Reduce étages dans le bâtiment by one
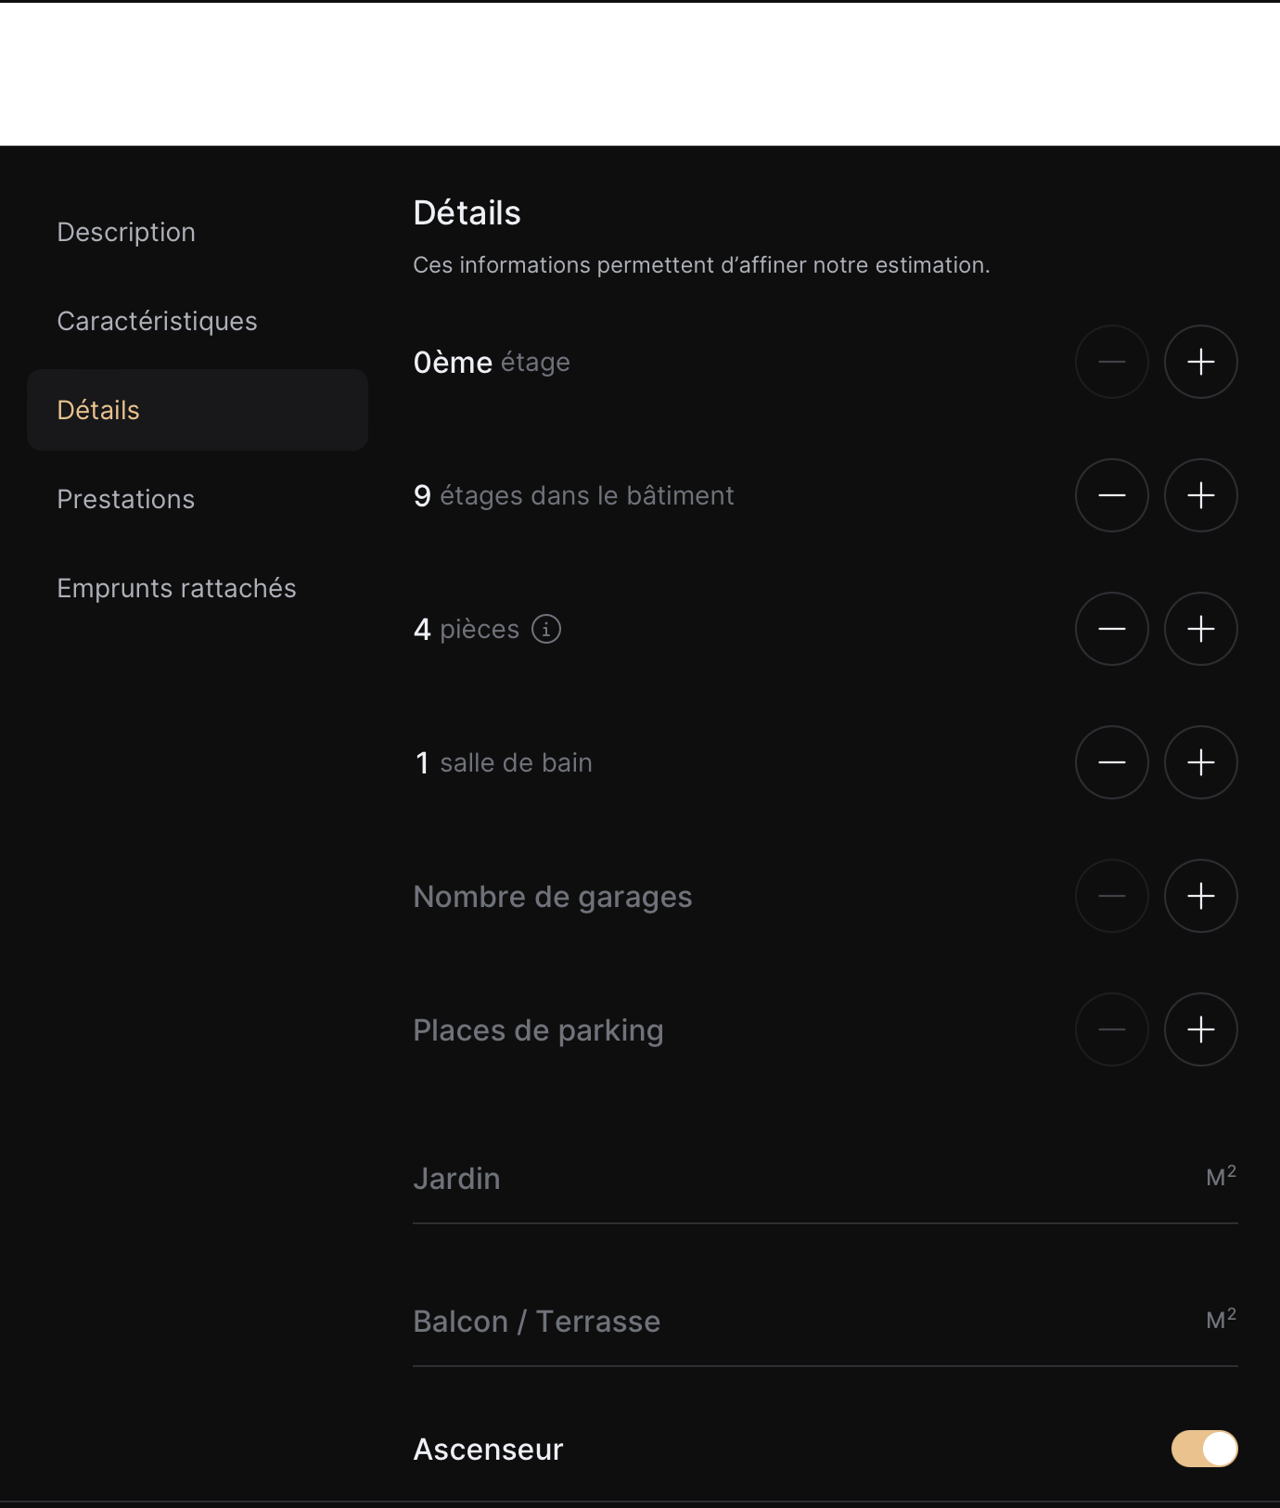1280x1508 pixels. tap(1111, 495)
